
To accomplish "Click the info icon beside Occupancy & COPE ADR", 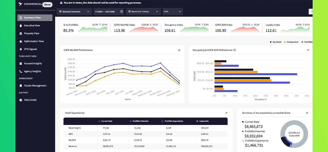I will pos(234,50).
